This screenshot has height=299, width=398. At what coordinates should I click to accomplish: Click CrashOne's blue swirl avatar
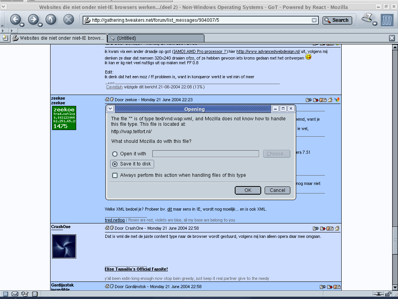coord(64,246)
